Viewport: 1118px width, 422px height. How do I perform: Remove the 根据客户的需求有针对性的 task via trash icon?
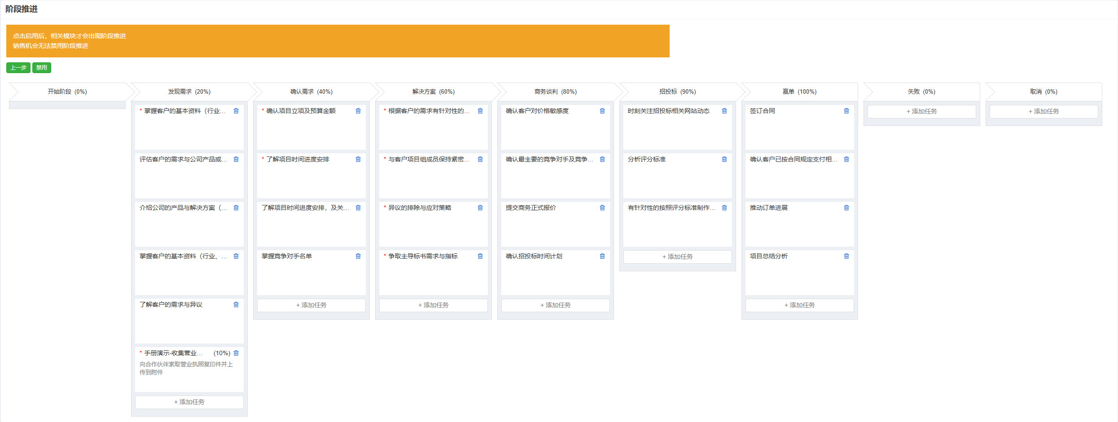tap(480, 111)
